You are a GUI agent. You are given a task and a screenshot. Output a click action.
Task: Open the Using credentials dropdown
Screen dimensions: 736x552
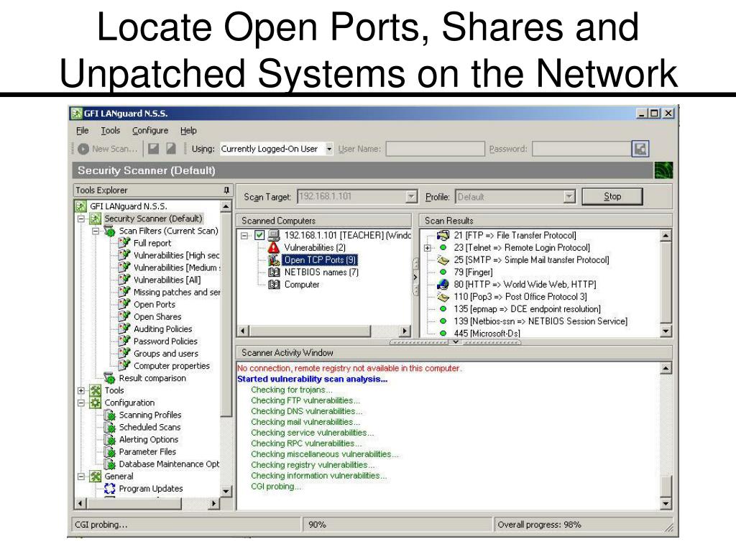coord(329,149)
